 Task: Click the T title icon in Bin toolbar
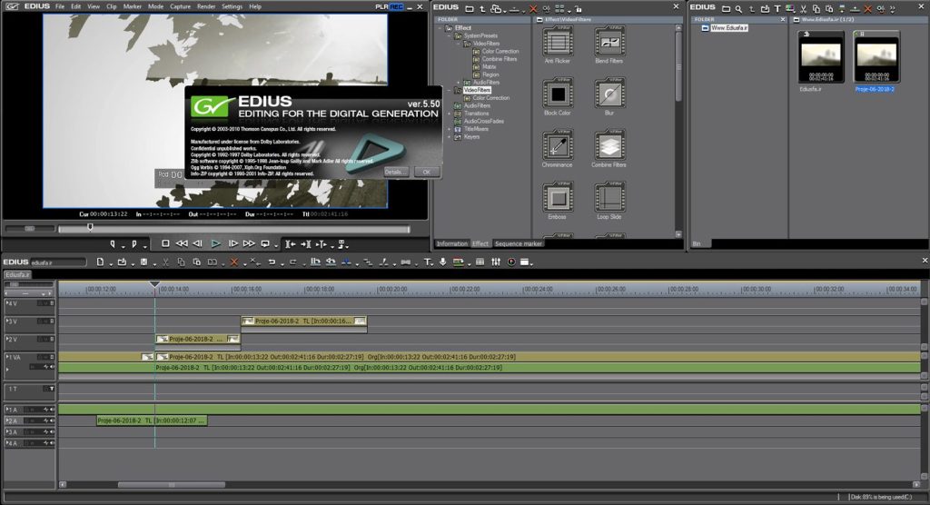(x=777, y=8)
